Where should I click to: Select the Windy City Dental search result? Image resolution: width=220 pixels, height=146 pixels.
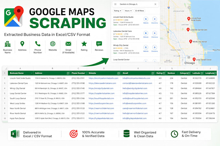tap(135, 49)
